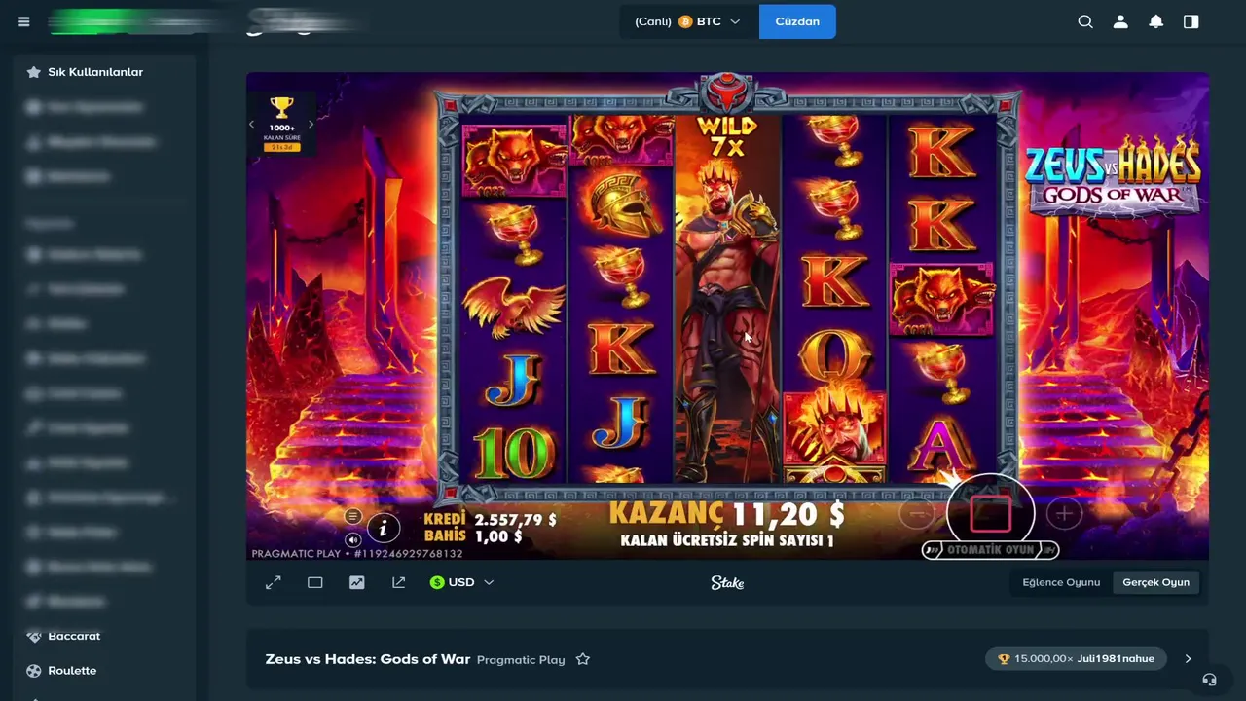The height and width of the screenshot is (701, 1246).
Task: Mute the slot game sound
Action: point(352,539)
